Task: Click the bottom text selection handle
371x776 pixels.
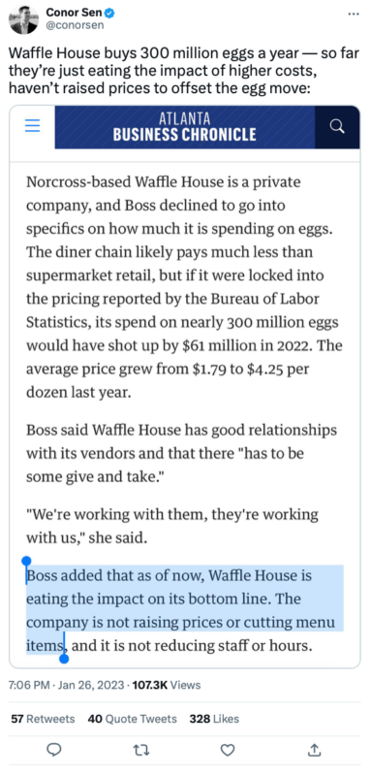Action: pyautogui.click(x=64, y=659)
